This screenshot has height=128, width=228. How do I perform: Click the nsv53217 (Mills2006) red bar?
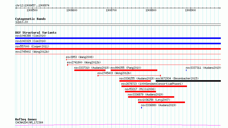(140, 92)
